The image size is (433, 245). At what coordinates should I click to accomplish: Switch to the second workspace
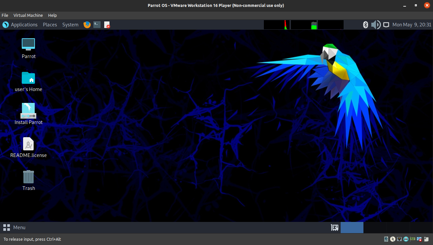coord(375,228)
